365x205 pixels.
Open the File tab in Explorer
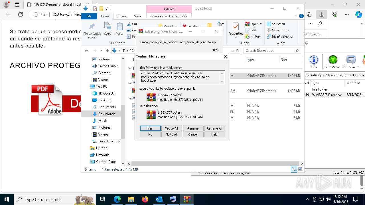(89, 16)
